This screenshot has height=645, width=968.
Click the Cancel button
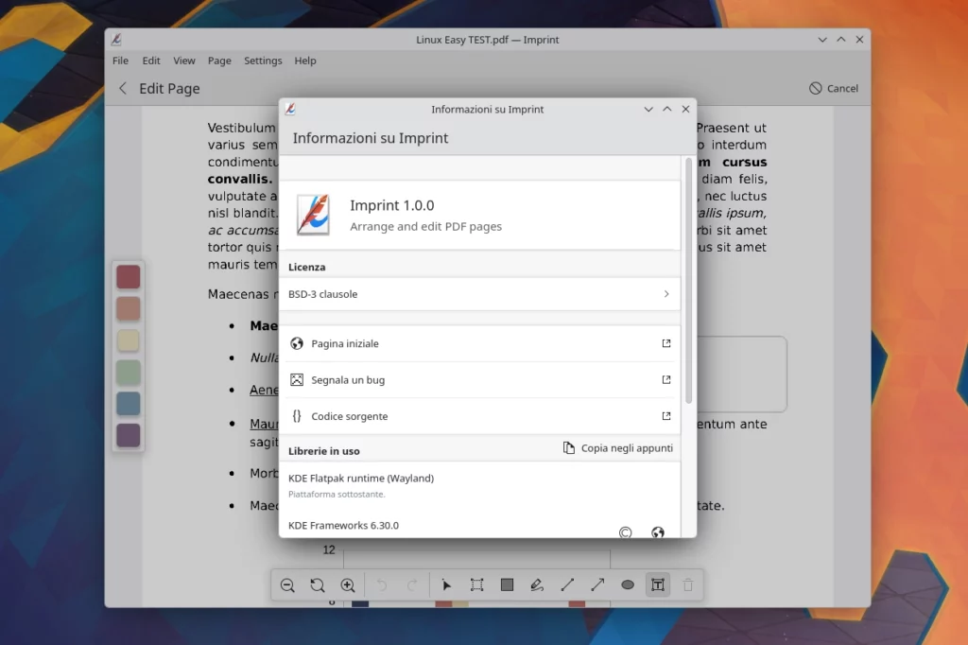pyautogui.click(x=834, y=88)
